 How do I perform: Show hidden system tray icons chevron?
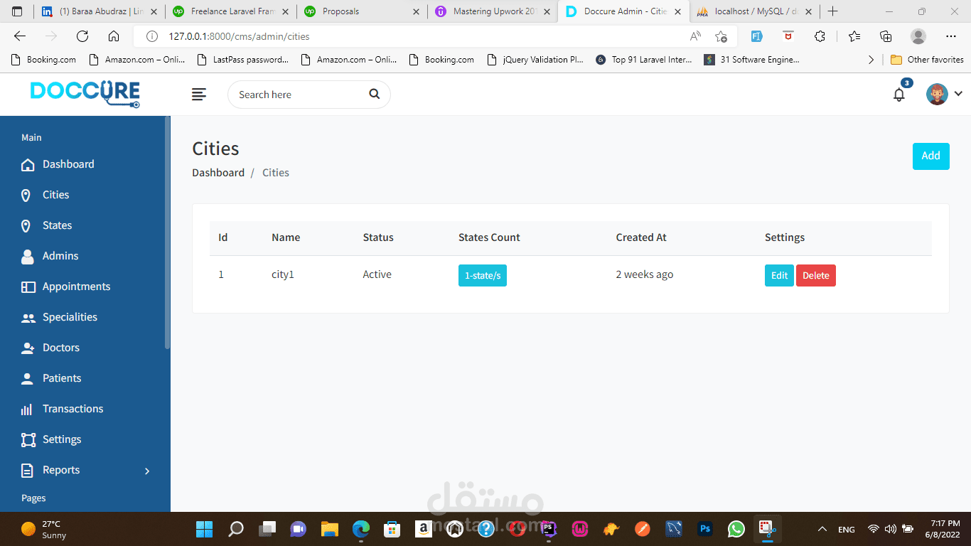click(x=822, y=529)
